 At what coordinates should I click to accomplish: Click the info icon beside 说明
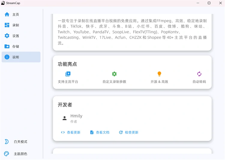click(7, 57)
